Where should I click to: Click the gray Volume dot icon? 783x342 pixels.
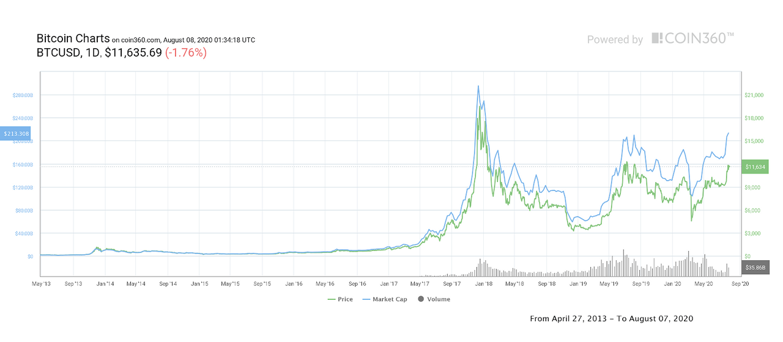pyautogui.click(x=420, y=299)
